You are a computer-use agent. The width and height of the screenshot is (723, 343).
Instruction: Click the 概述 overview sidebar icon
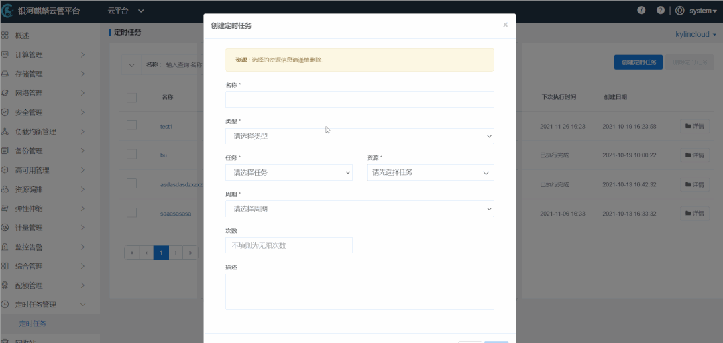point(5,35)
